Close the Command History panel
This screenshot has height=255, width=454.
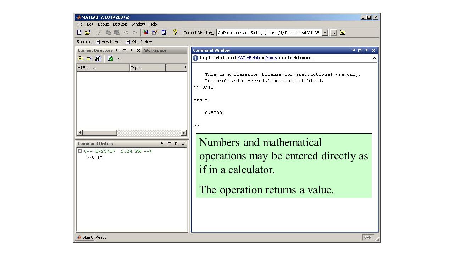tap(183, 143)
